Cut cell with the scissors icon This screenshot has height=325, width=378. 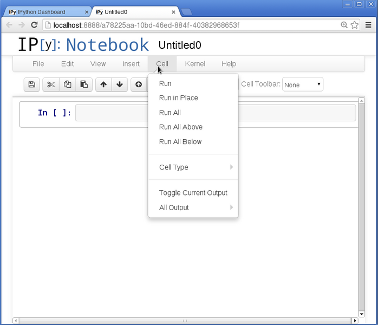[51, 84]
